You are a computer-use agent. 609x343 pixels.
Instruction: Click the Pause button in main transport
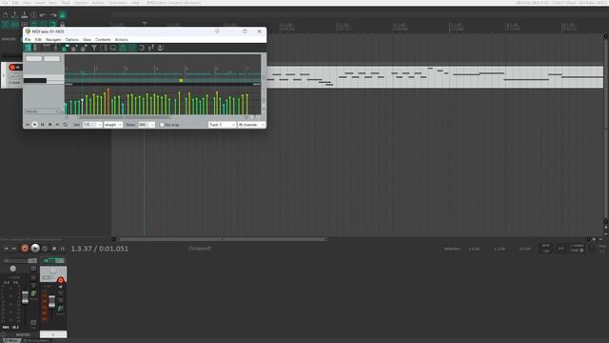click(x=63, y=249)
